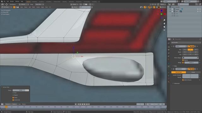Open Render properties tab icon

point(169,47)
